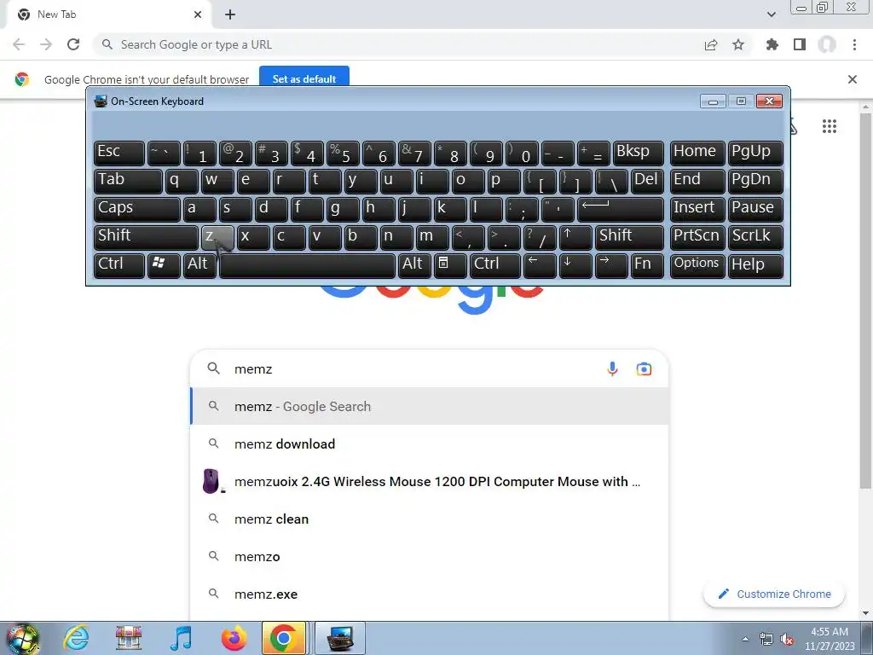Toggle the left Alt key
Screen dimensions: 873x655
pyautogui.click(x=199, y=264)
